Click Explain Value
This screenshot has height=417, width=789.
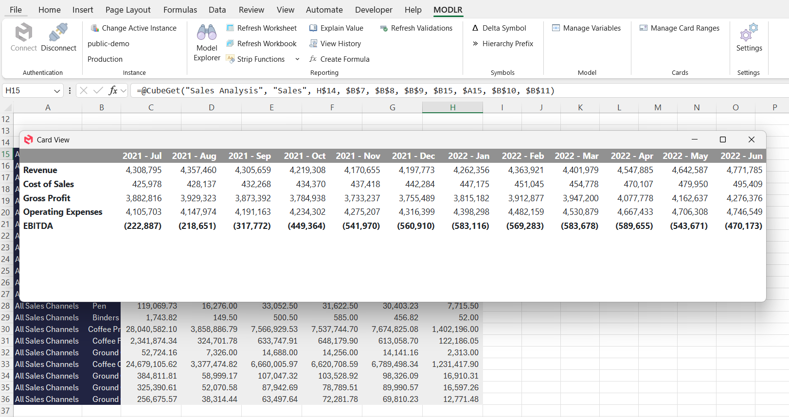[337, 28]
